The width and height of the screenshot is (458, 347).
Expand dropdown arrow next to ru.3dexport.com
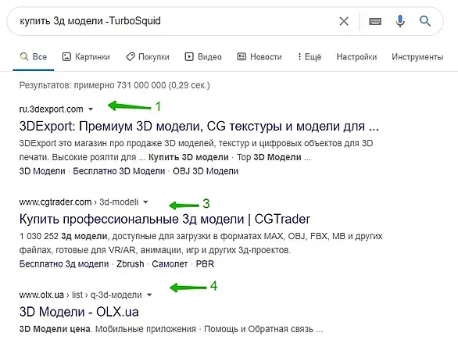pos(91,109)
